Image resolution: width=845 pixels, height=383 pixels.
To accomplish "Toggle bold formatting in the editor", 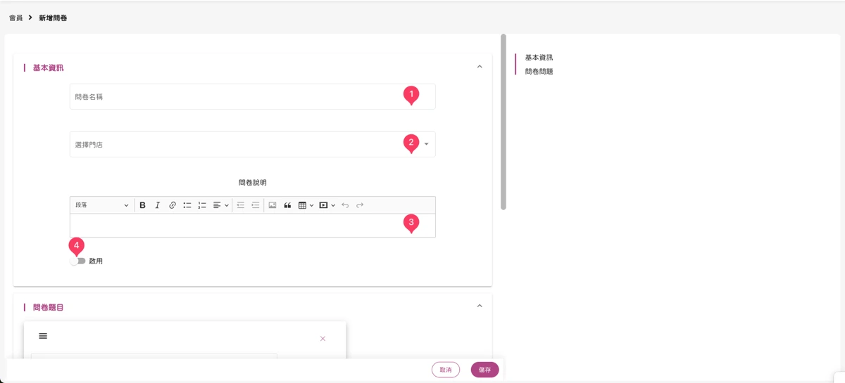I will tap(142, 205).
